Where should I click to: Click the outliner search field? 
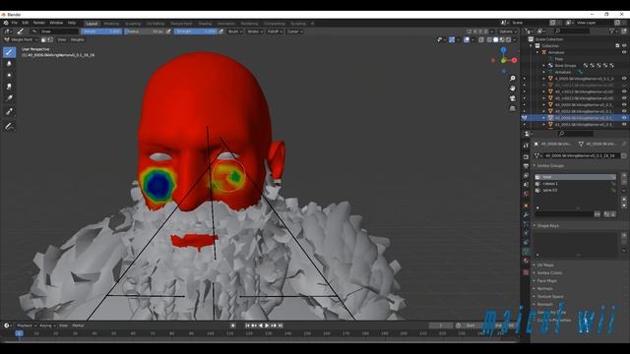click(573, 30)
